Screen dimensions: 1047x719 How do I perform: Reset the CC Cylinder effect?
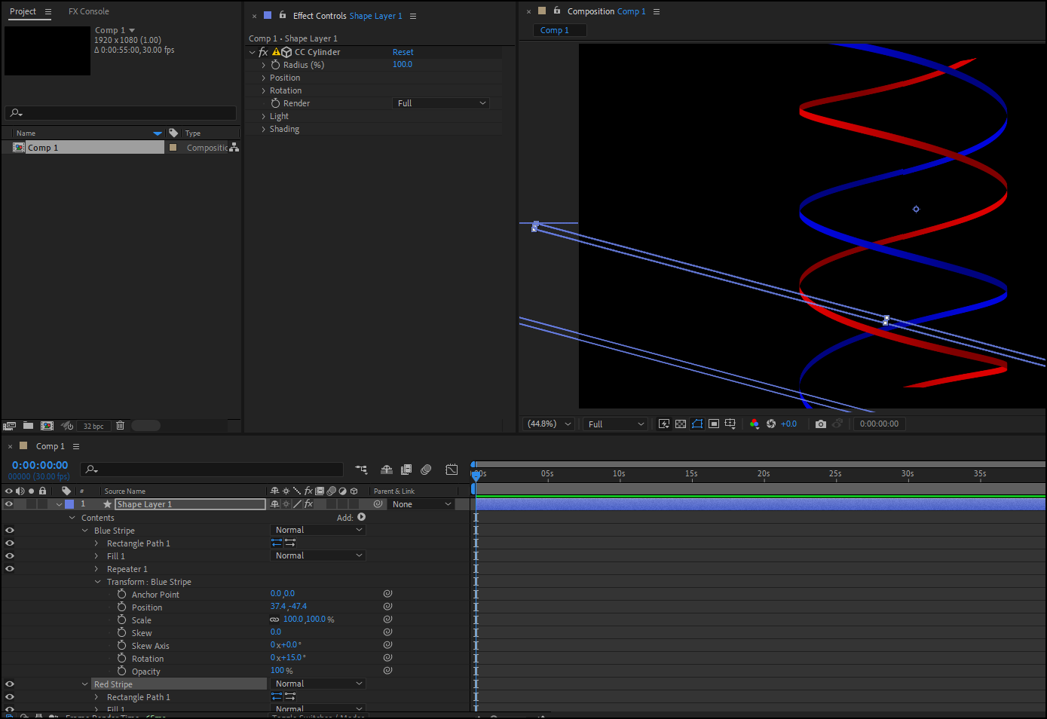[x=403, y=51]
